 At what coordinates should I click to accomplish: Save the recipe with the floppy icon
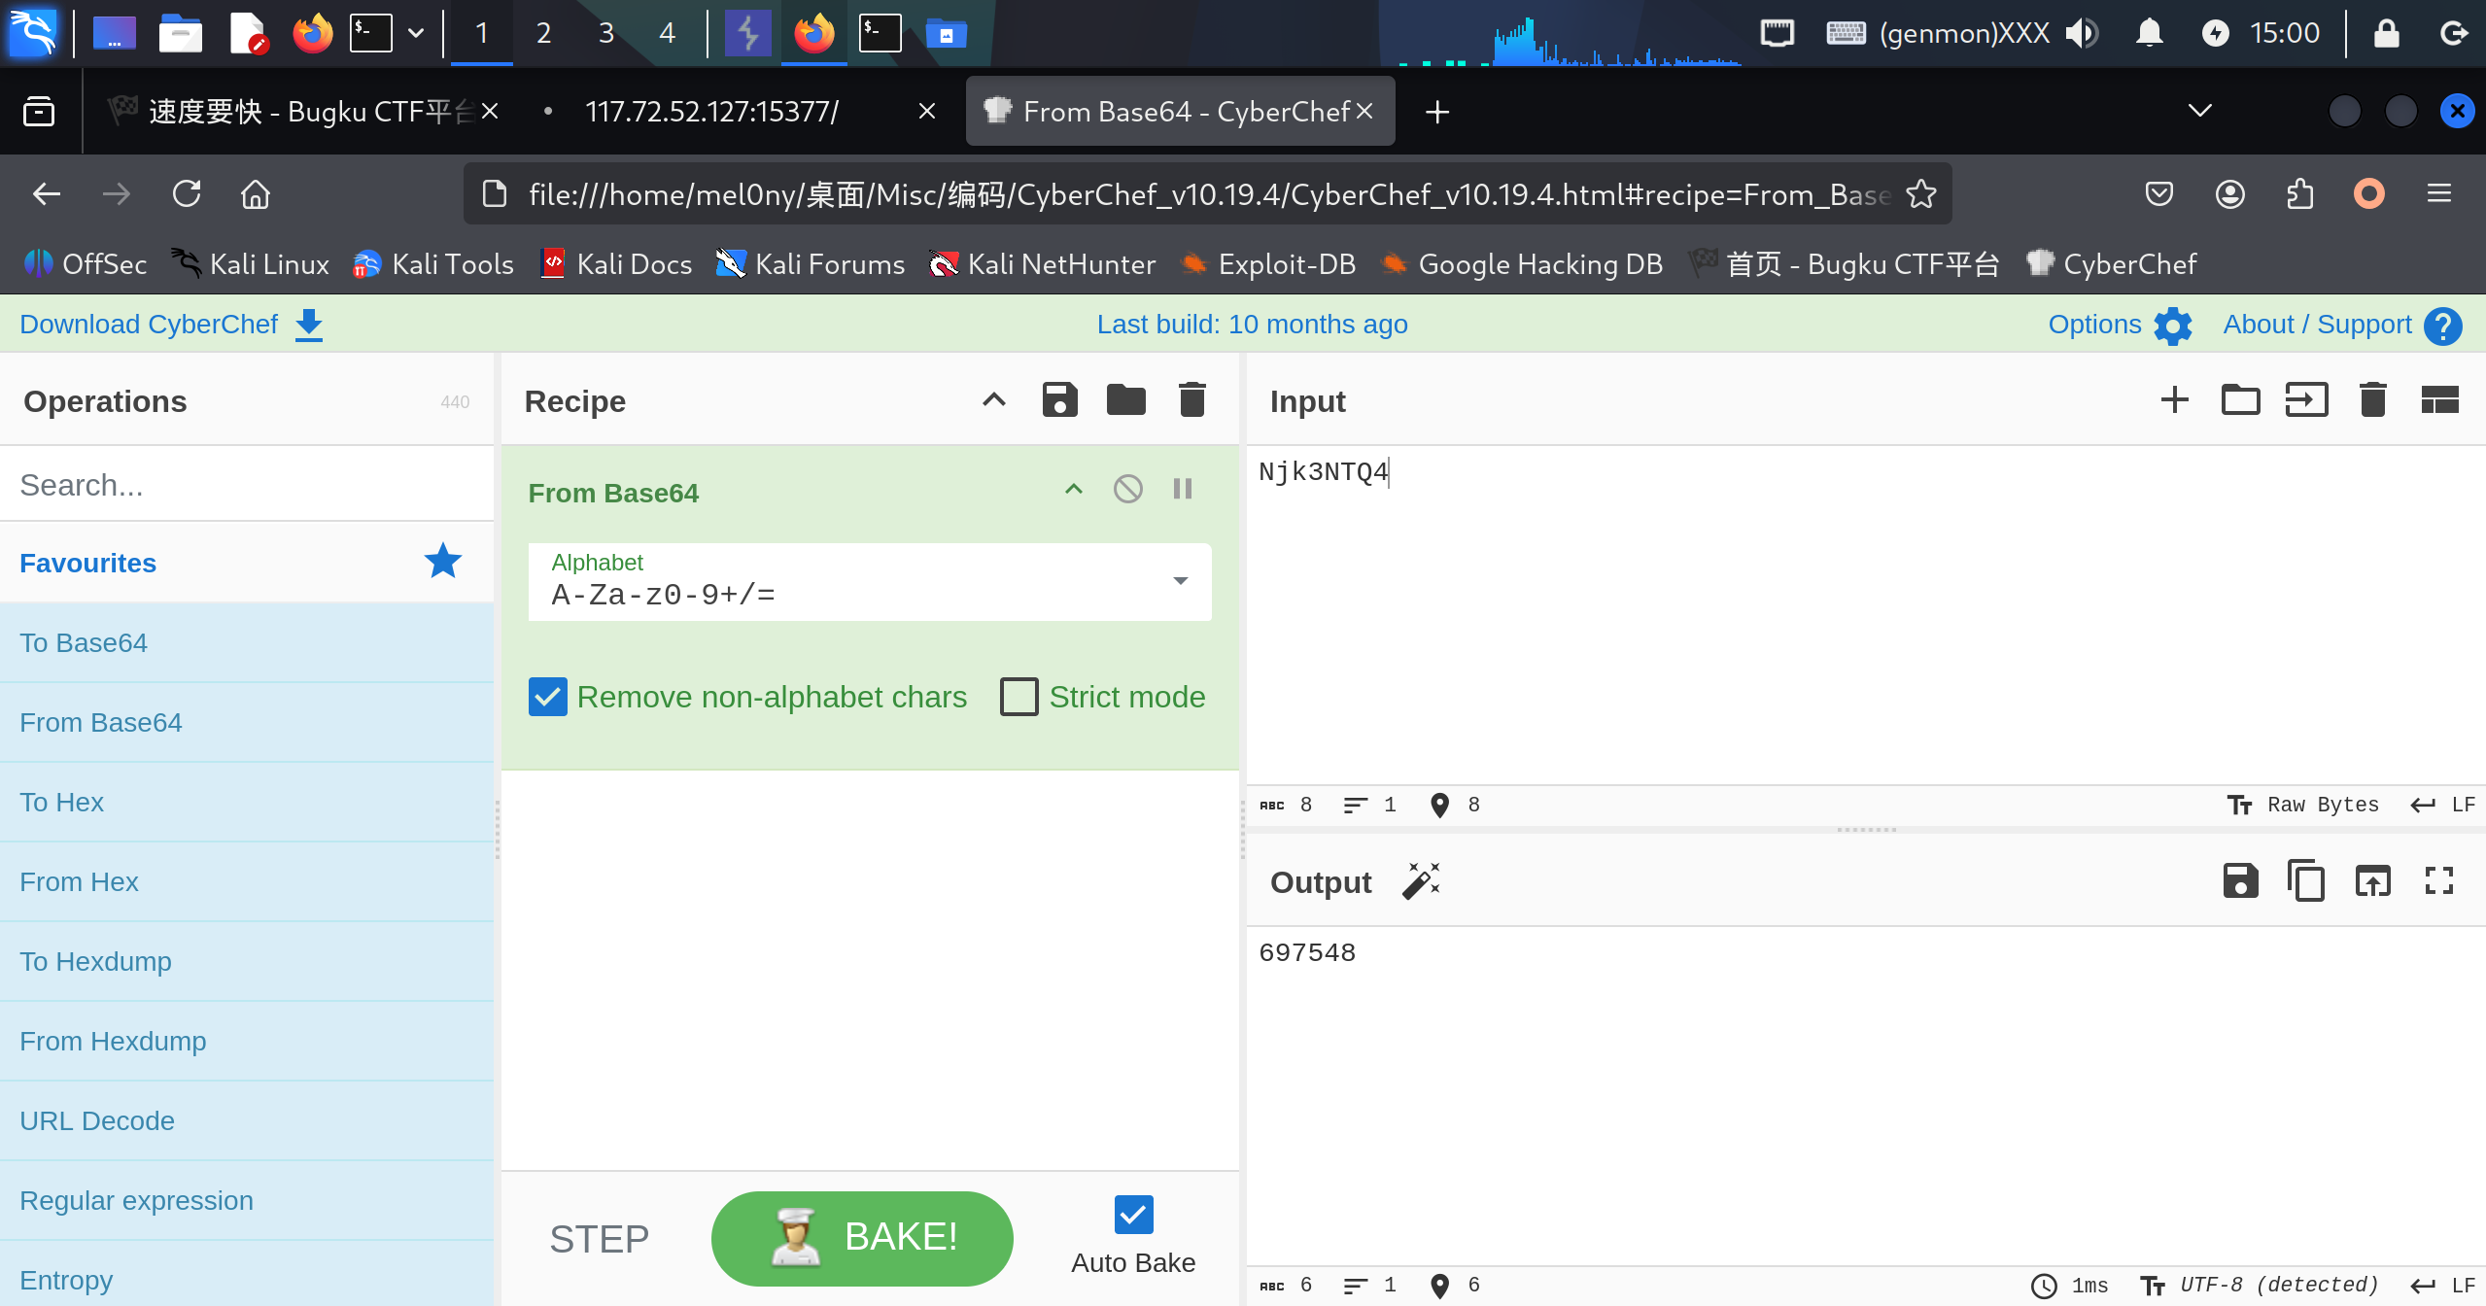tap(1059, 399)
